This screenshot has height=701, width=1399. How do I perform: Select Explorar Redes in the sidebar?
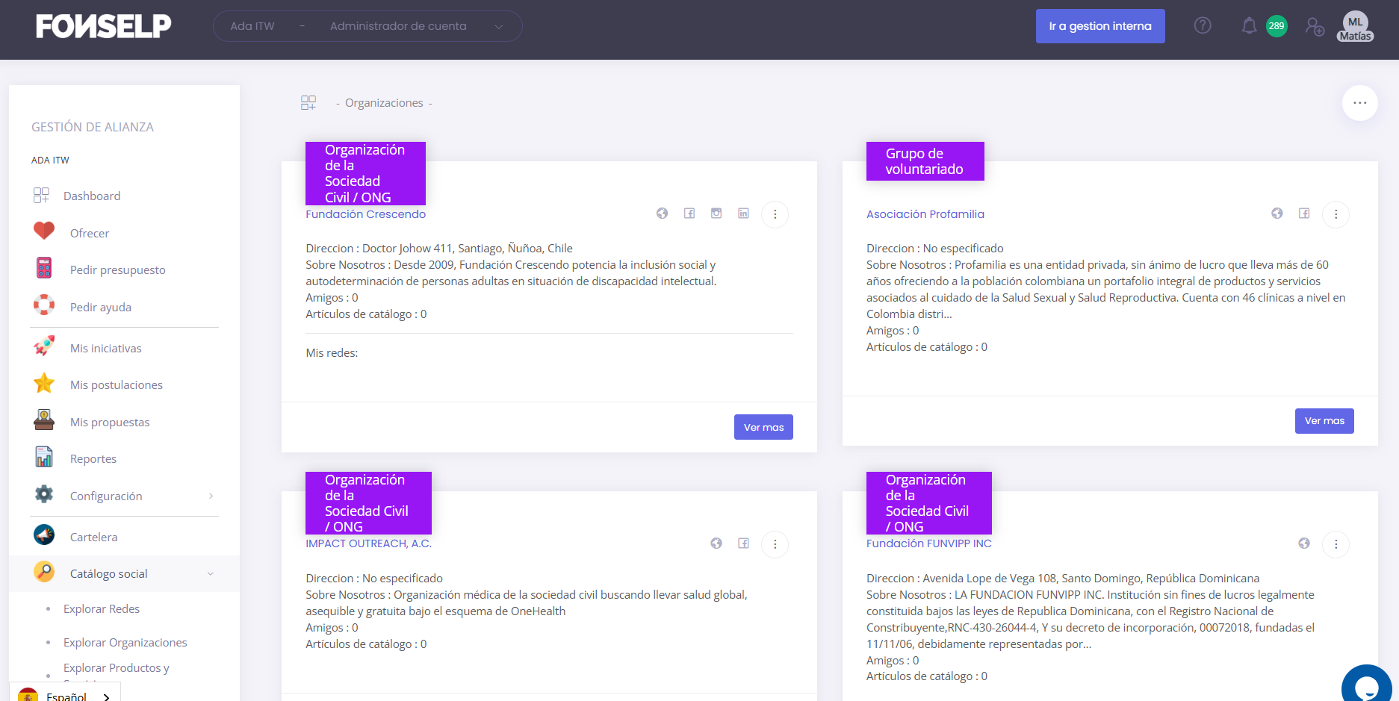coord(101,608)
